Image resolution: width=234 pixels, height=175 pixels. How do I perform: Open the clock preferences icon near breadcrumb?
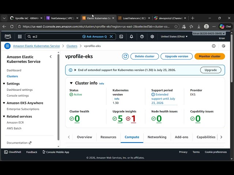point(223,46)
